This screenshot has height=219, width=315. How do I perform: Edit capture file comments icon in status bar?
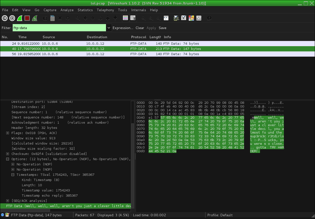pyautogui.click(x=7, y=215)
